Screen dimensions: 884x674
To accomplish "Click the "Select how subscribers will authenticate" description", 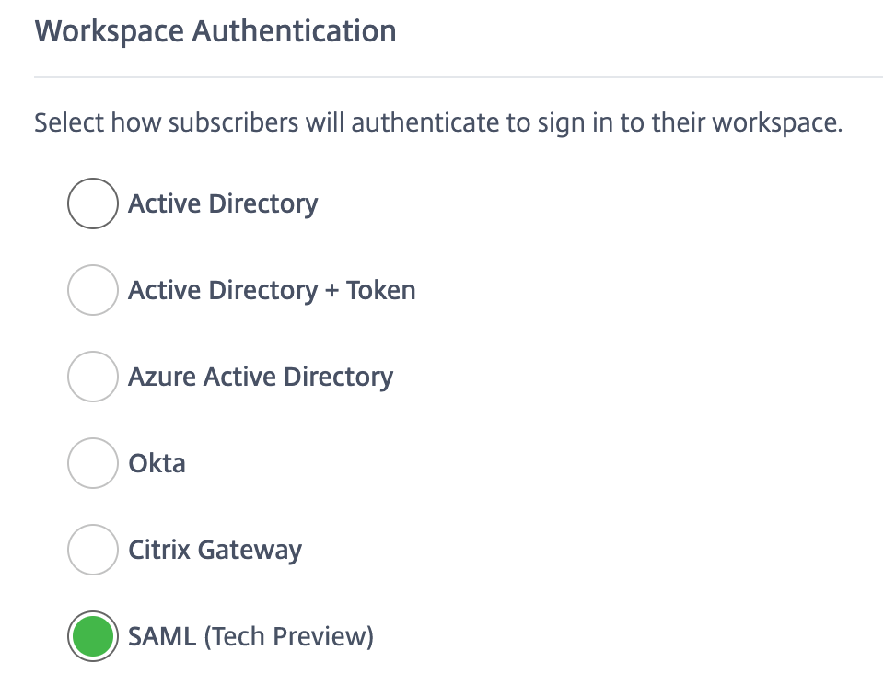I will point(438,122).
